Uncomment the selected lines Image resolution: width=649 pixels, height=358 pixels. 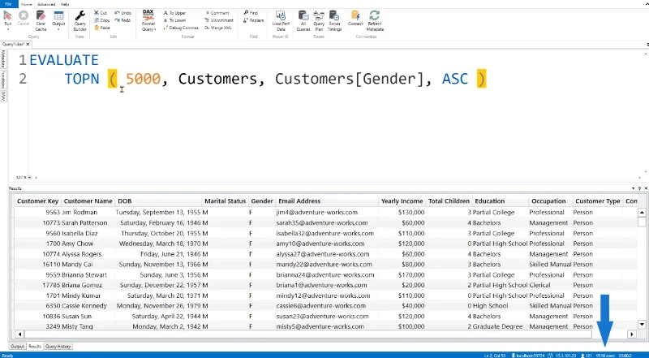point(219,20)
